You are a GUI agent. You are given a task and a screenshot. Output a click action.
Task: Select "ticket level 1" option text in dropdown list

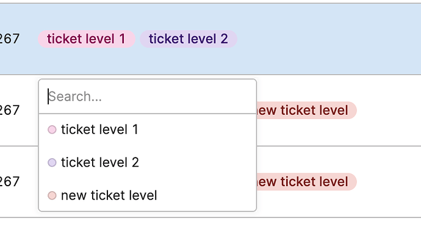[99, 129]
